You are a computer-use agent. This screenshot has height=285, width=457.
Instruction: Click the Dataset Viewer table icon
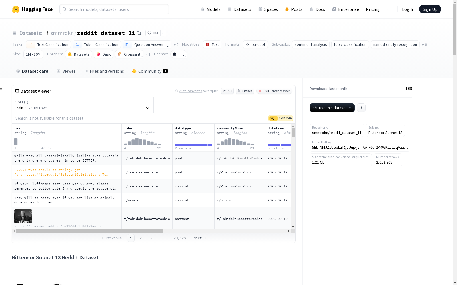[x=17, y=91]
